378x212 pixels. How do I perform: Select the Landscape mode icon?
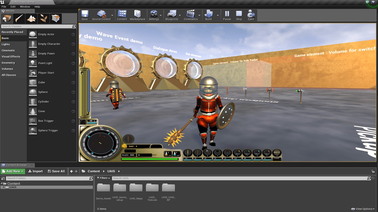coord(31,19)
